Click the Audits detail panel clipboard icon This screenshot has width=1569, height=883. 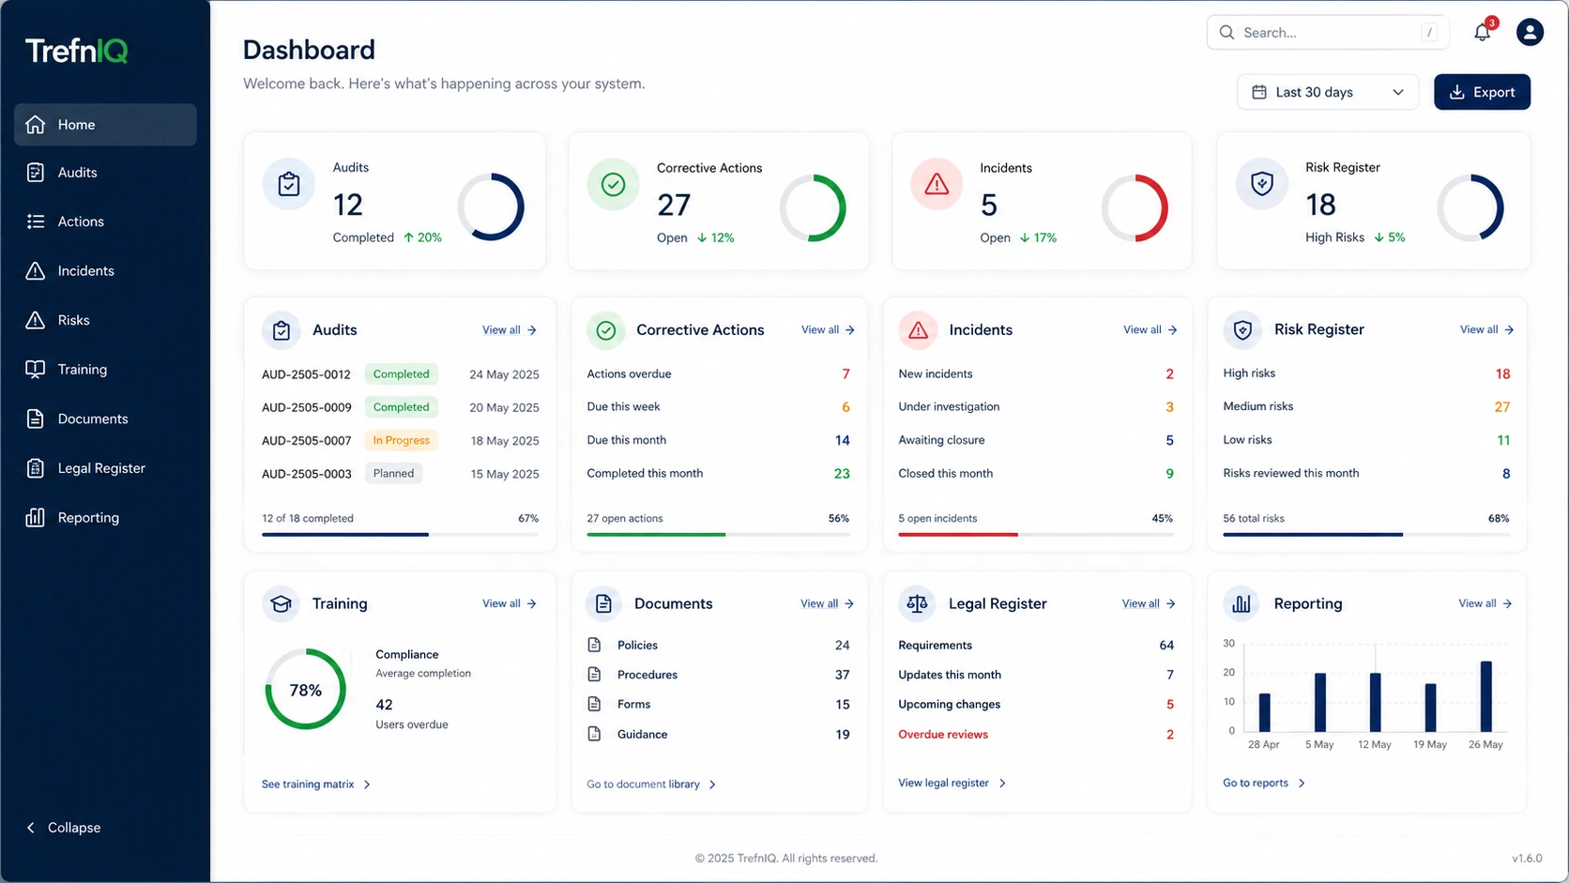tap(281, 329)
